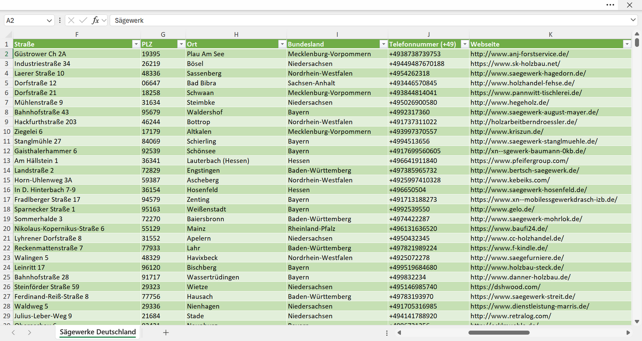The width and height of the screenshot is (642, 341).
Task: Go to next sheet arrow
Action: pyautogui.click(x=29, y=332)
